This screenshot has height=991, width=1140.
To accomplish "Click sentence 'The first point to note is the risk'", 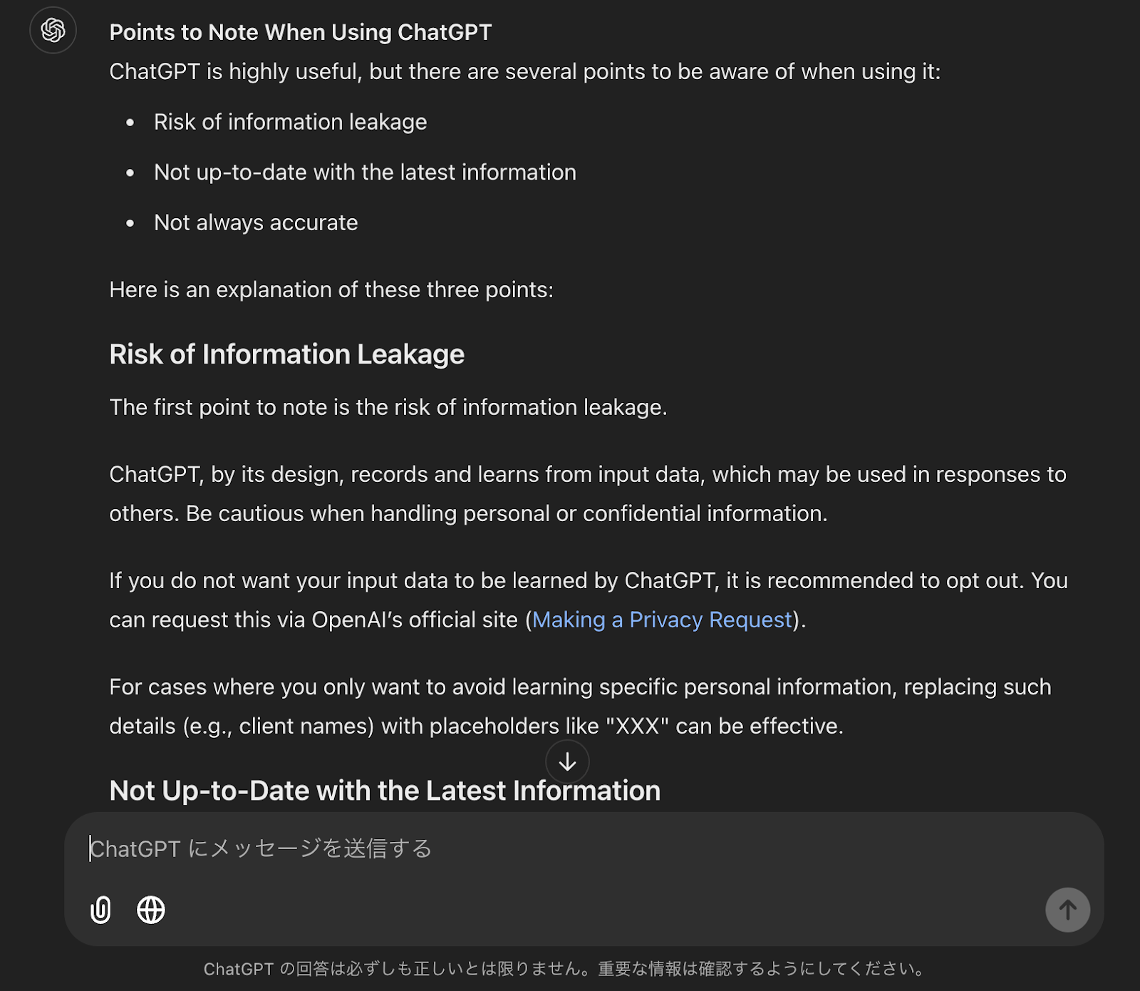I will (x=388, y=407).
